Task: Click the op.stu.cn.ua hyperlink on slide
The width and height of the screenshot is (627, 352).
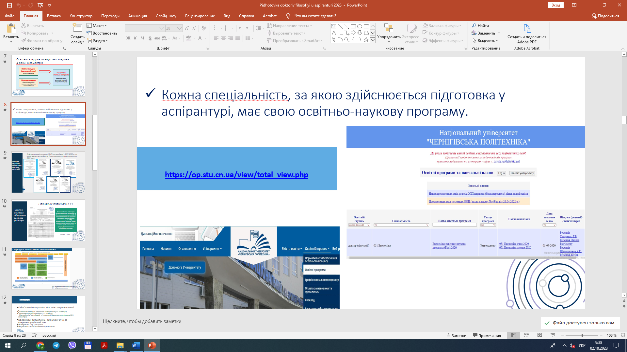Action: pos(236,175)
